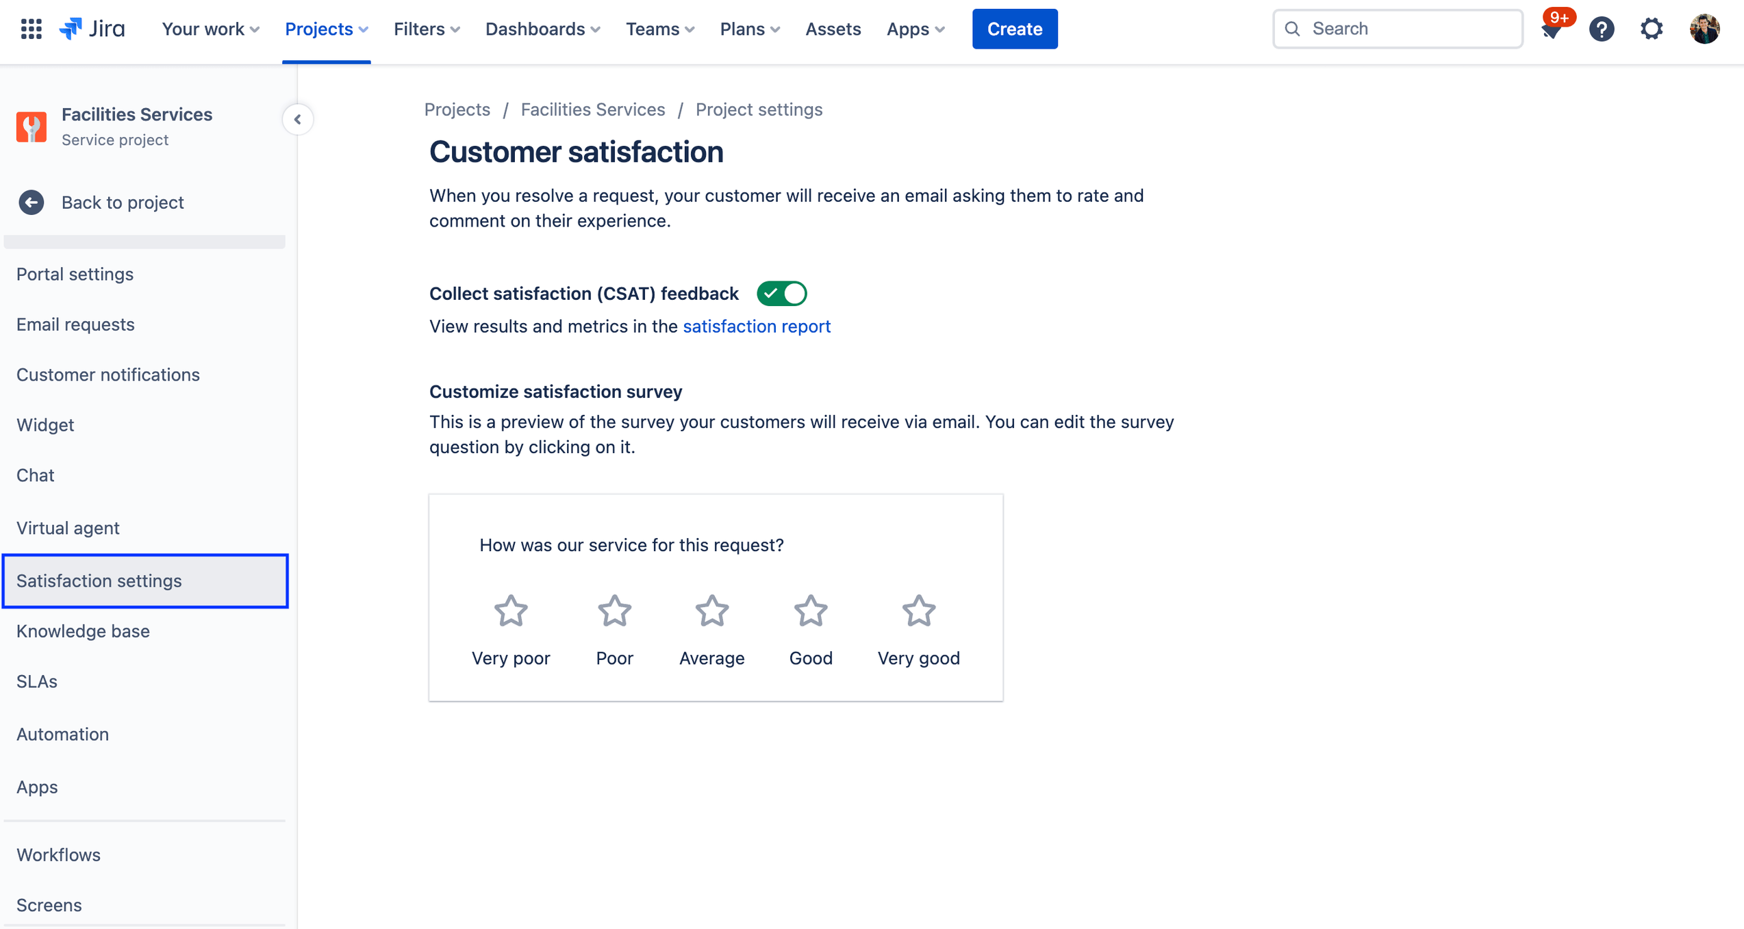Screen dimensions: 1744x929
Task: Click the Automation menu item
Action: pyautogui.click(x=62, y=733)
